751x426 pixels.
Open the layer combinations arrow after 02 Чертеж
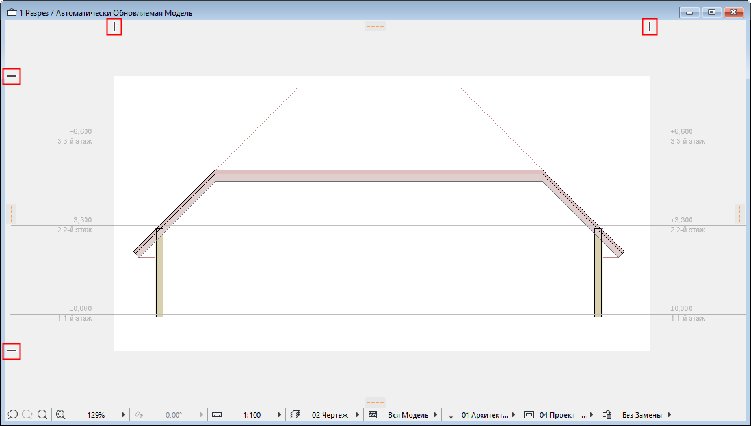[x=358, y=414]
